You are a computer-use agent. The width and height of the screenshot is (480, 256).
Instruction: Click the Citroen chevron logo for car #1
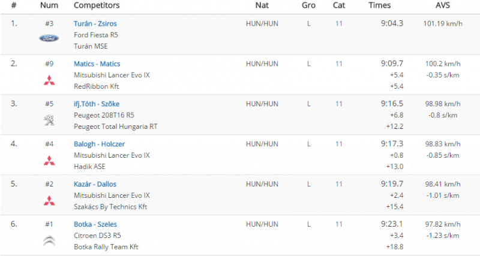coord(49,240)
